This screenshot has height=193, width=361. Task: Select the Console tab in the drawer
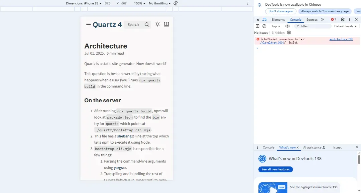coord(268,147)
